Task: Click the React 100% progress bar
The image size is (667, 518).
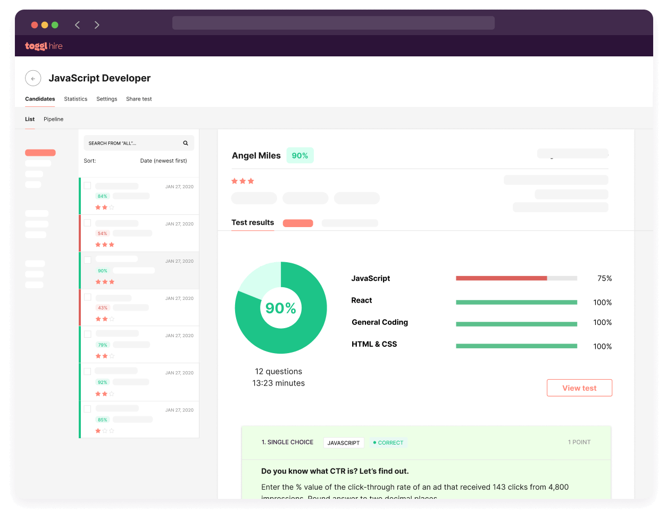Action: pyautogui.click(x=516, y=302)
